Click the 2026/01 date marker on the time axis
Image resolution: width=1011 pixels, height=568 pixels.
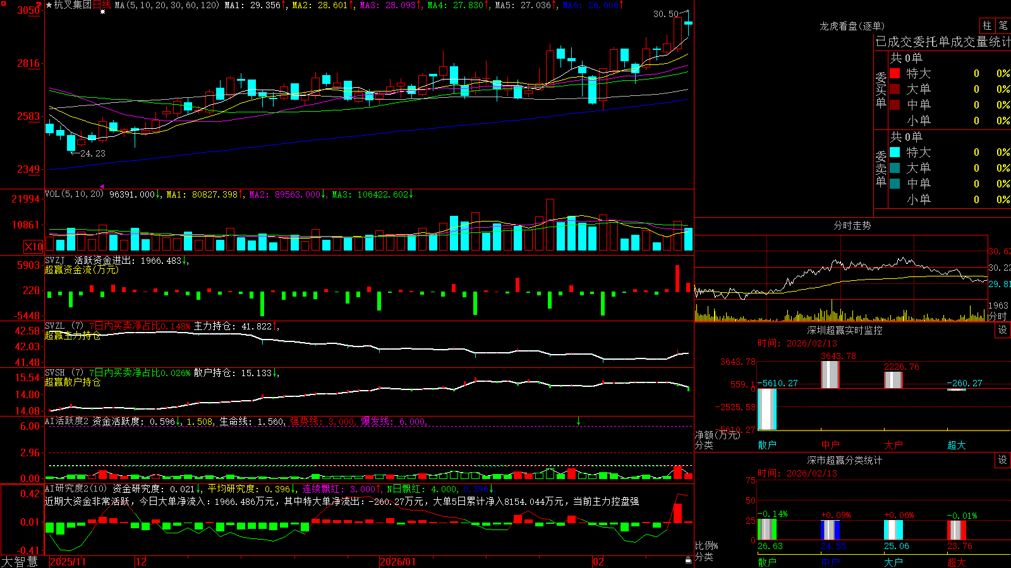tap(398, 562)
